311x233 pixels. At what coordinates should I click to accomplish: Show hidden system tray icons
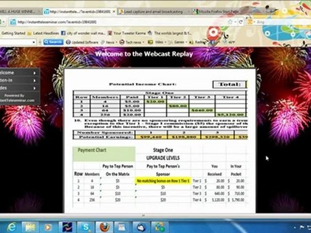[295, 227]
